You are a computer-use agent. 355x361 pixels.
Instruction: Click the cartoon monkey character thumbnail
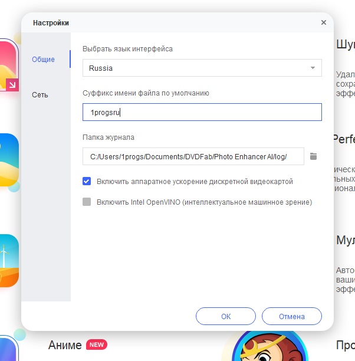coord(269,346)
